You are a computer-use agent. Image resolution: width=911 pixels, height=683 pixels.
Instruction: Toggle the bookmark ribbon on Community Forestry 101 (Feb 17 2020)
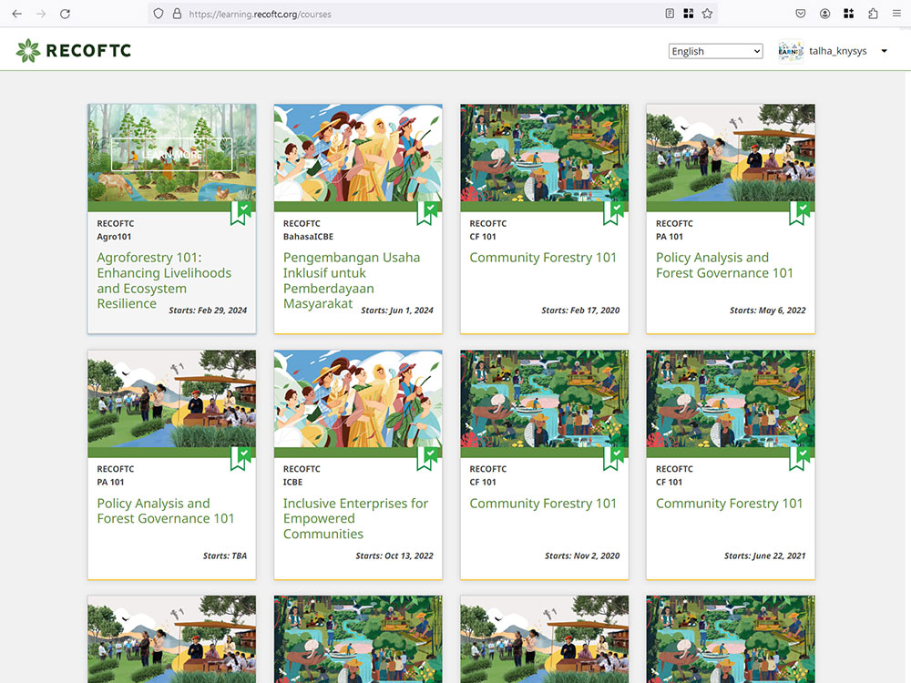point(612,211)
